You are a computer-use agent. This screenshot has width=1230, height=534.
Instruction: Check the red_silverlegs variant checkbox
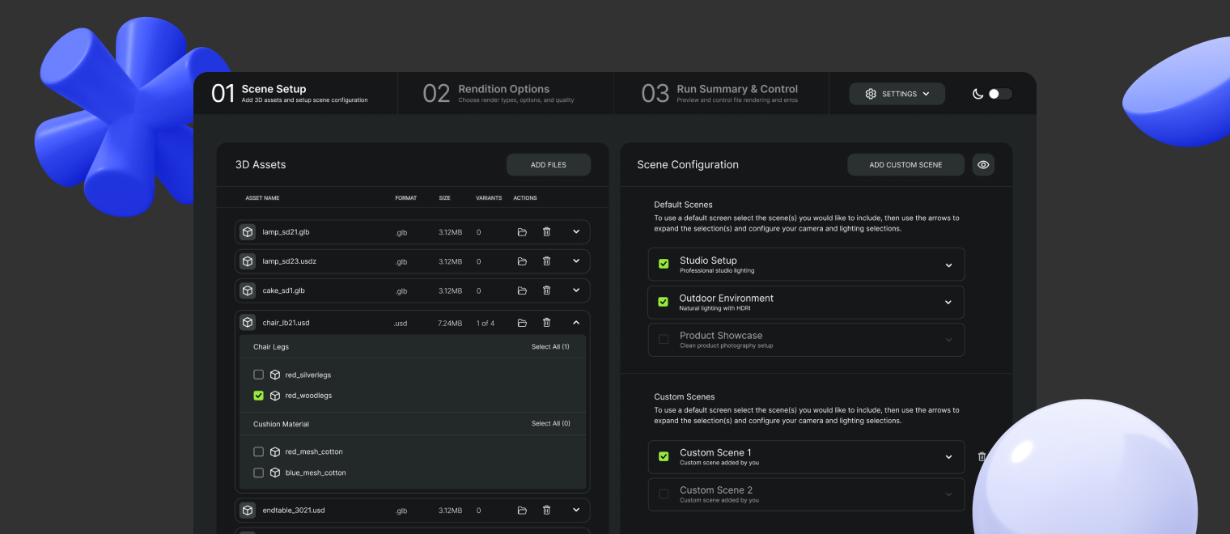pyautogui.click(x=259, y=375)
